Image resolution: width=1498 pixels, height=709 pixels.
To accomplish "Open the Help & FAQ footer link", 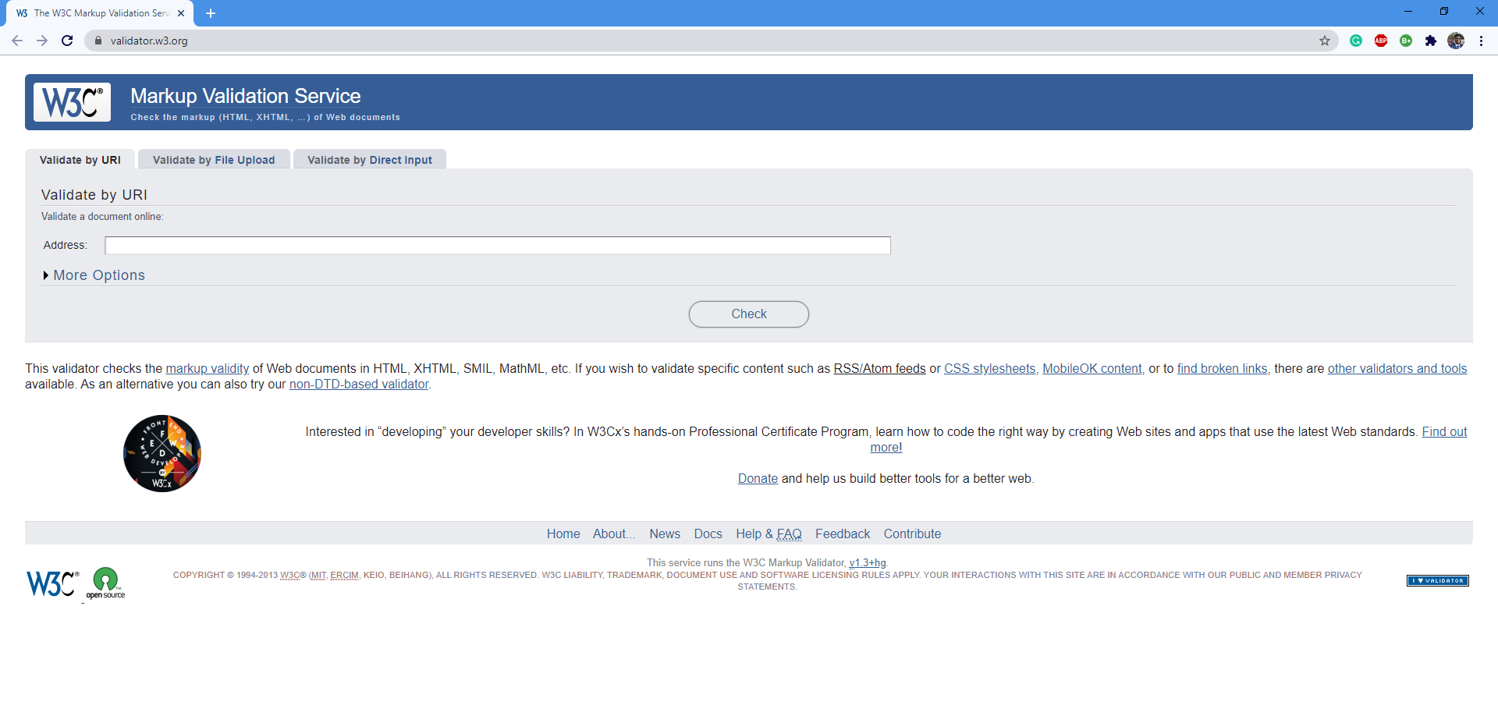I will pyautogui.click(x=769, y=534).
